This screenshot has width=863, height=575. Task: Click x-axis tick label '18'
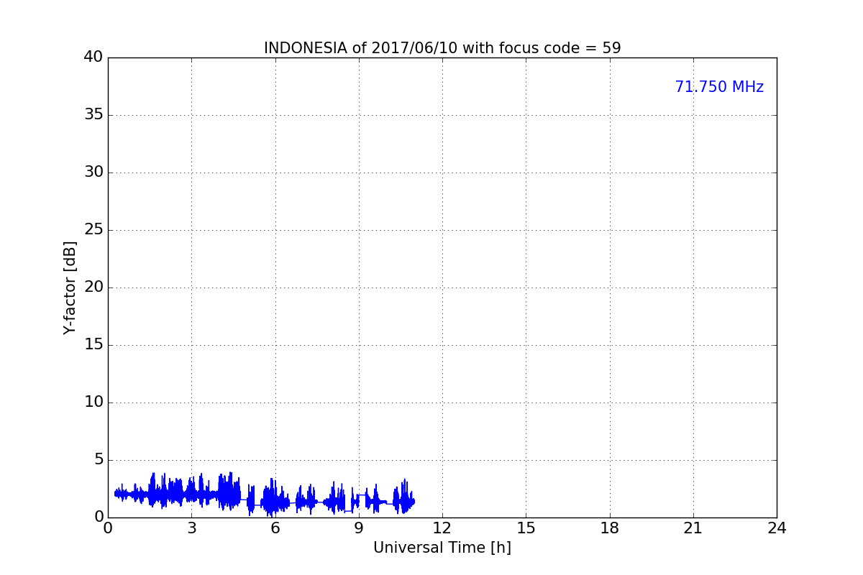pyautogui.click(x=610, y=528)
